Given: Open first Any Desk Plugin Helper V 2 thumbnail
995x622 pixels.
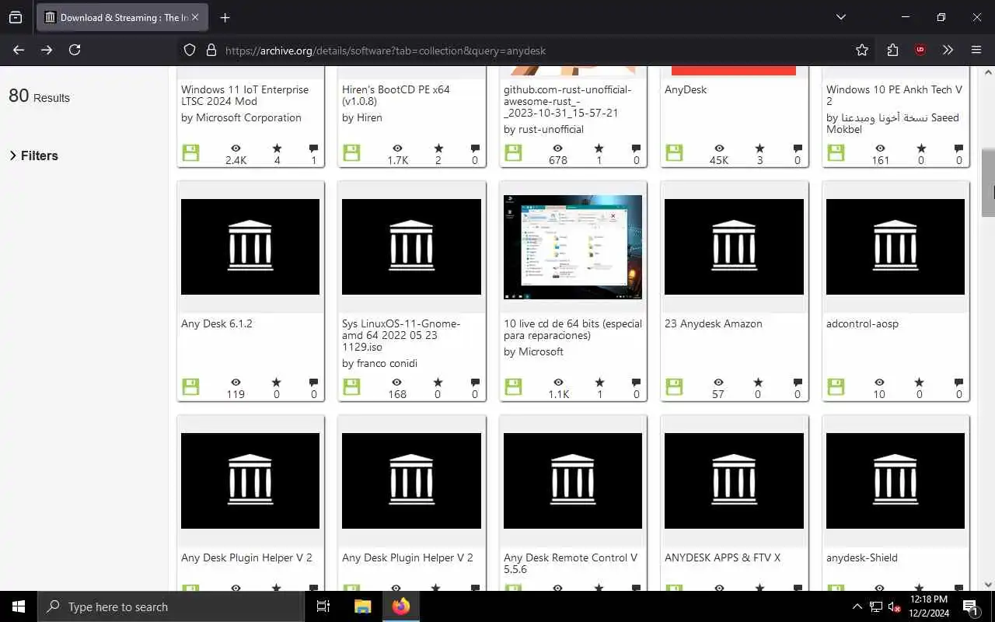Looking at the screenshot, I should point(250,480).
